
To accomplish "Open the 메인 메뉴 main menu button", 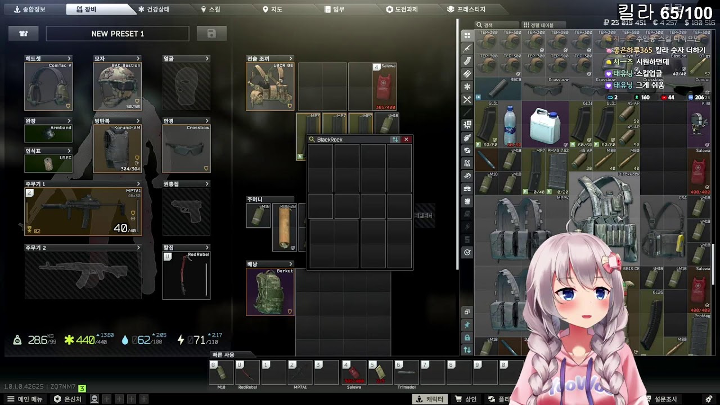I will [24, 399].
